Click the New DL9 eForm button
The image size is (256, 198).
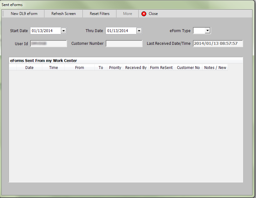click(x=24, y=14)
